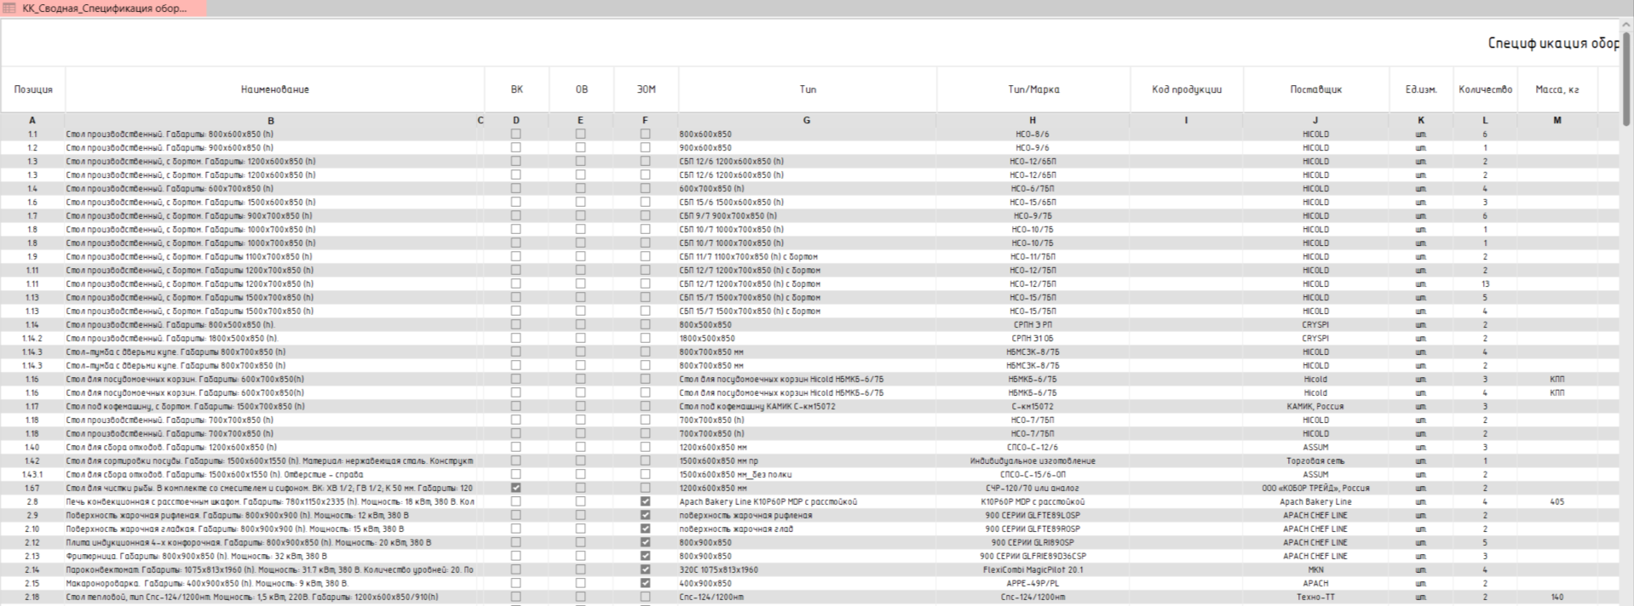Image resolution: width=1634 pixels, height=606 pixels.
Task: Toggle ЭОМ checkbox for Фритюрница row 2.13
Action: click(x=645, y=556)
